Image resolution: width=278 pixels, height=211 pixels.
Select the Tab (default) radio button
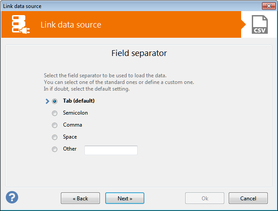pyautogui.click(x=55, y=101)
